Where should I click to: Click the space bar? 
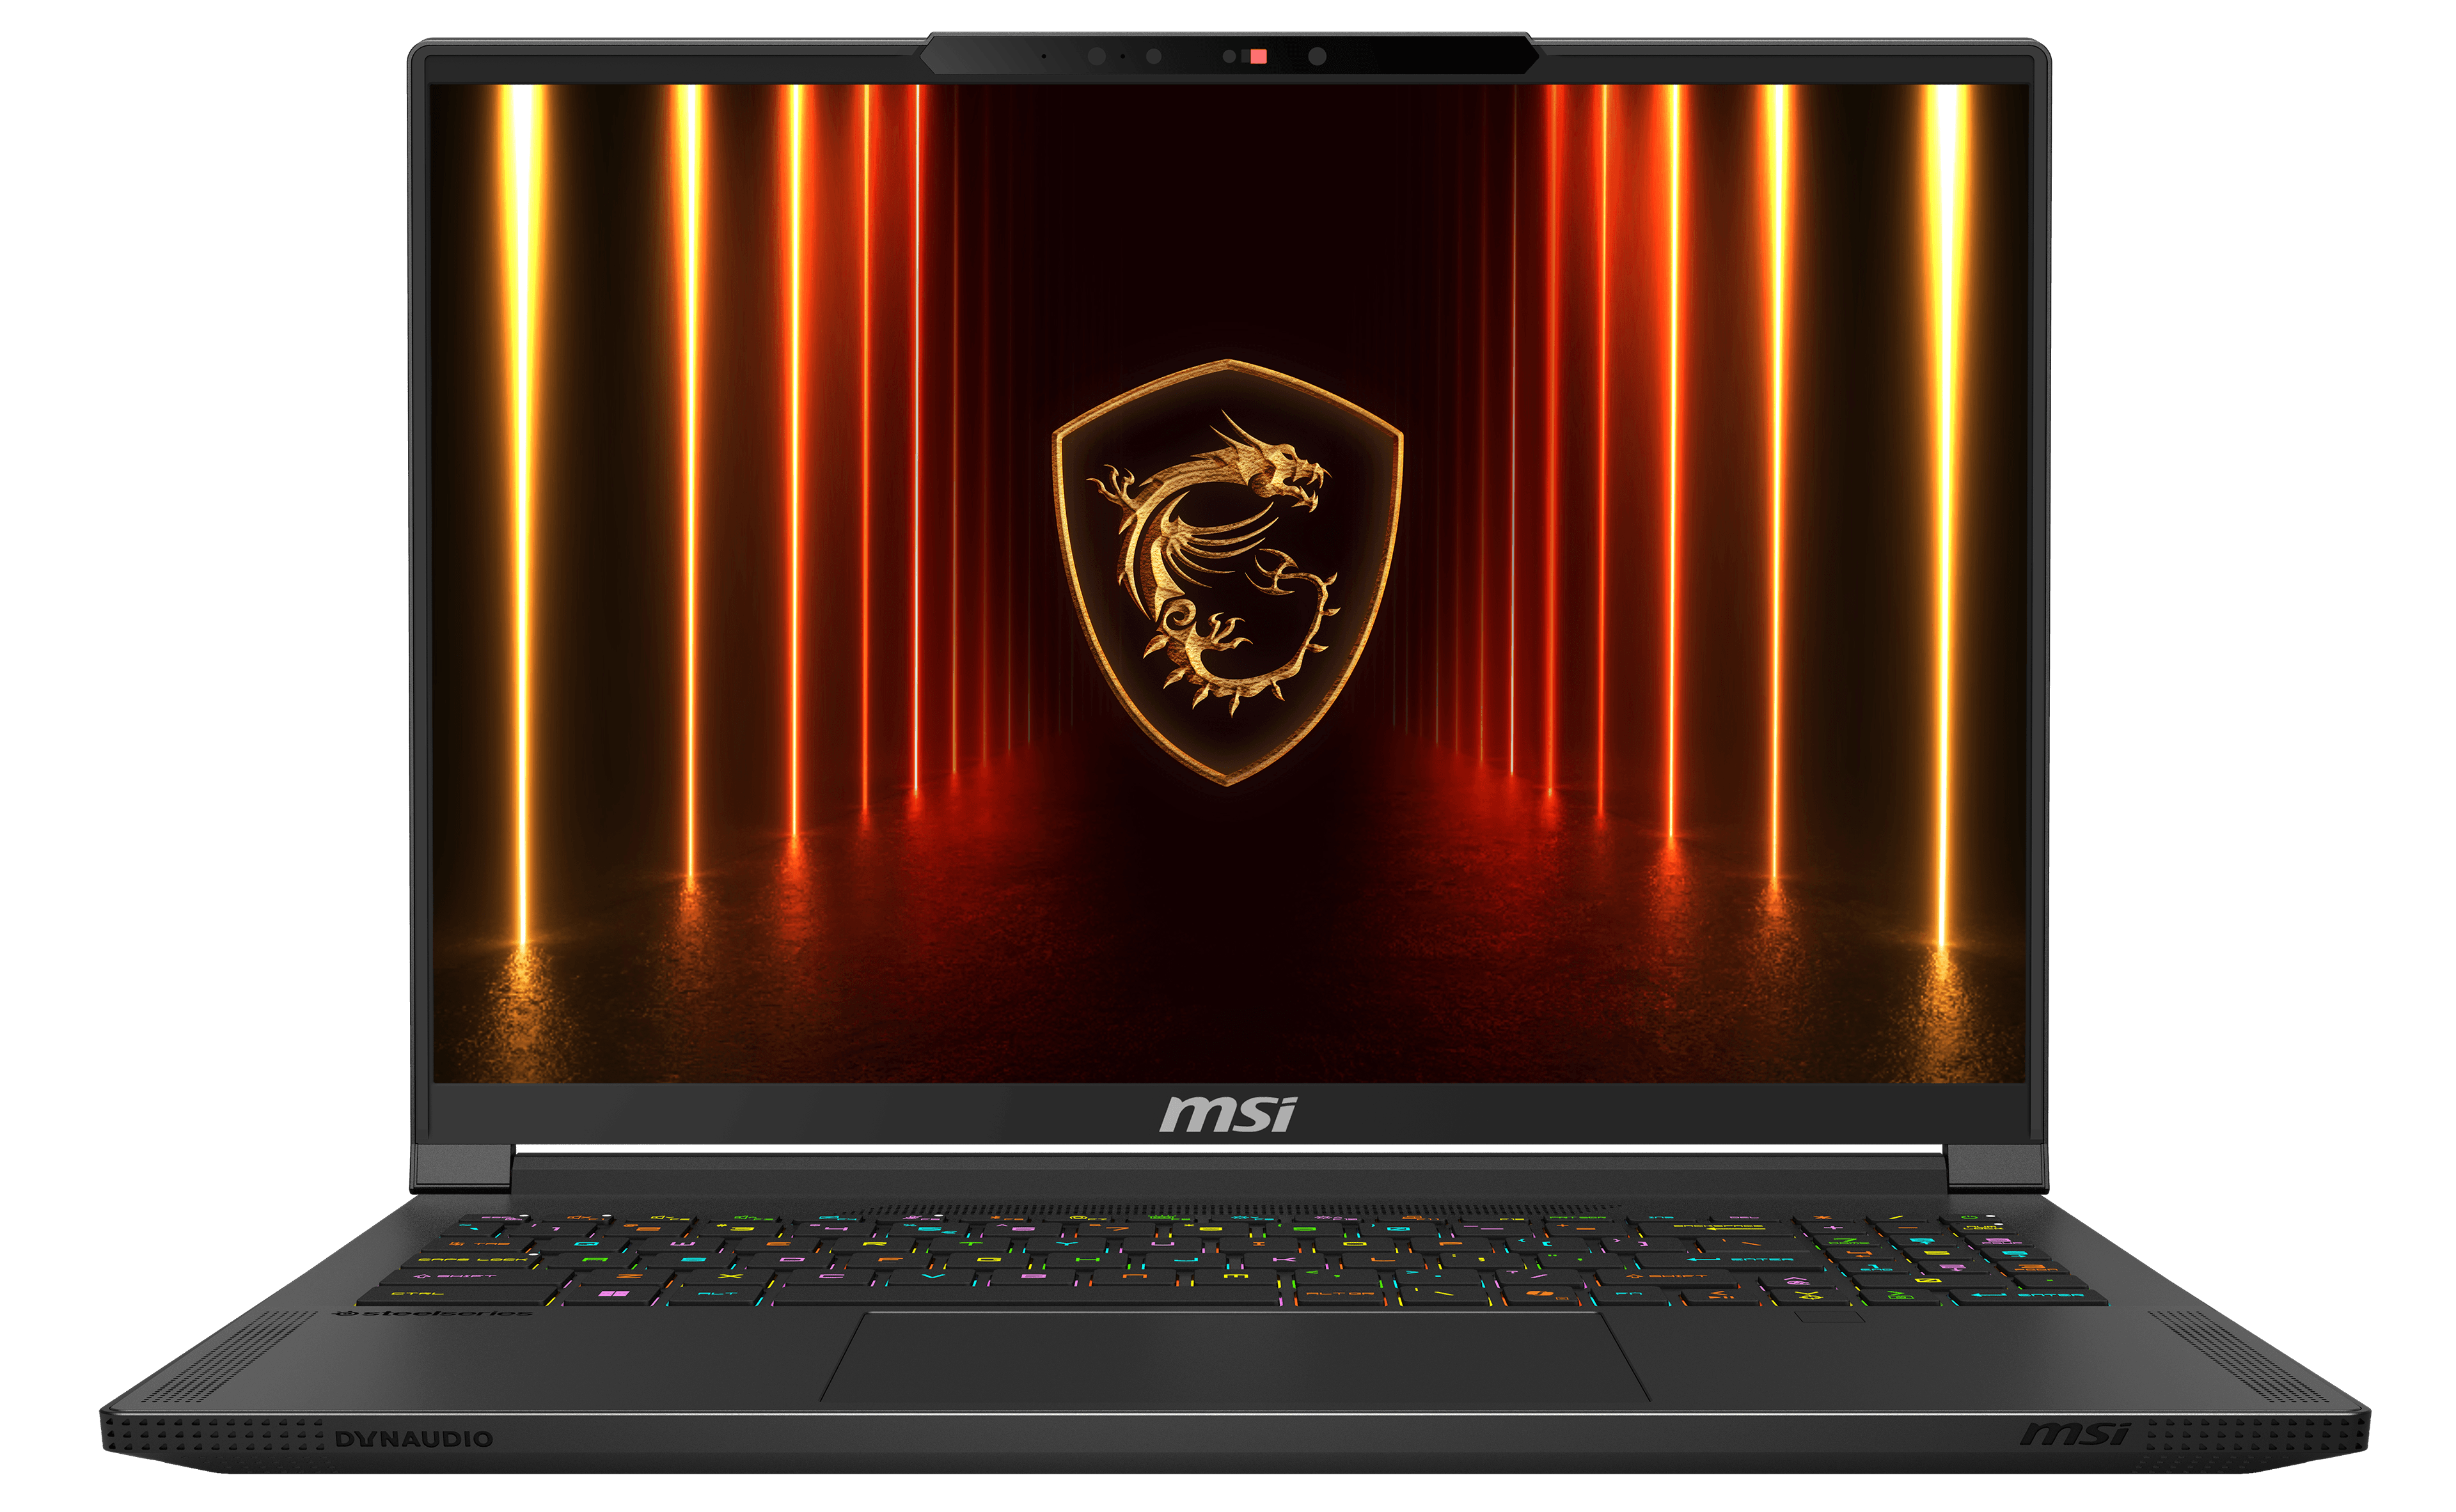click(x=1028, y=1295)
